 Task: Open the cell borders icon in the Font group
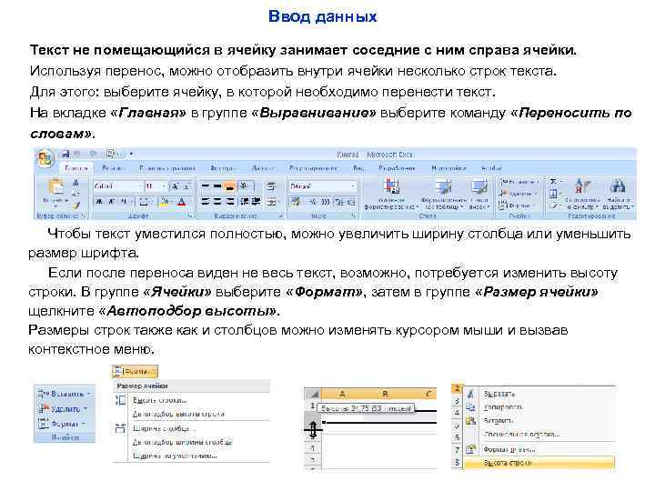pyautogui.click(x=144, y=202)
